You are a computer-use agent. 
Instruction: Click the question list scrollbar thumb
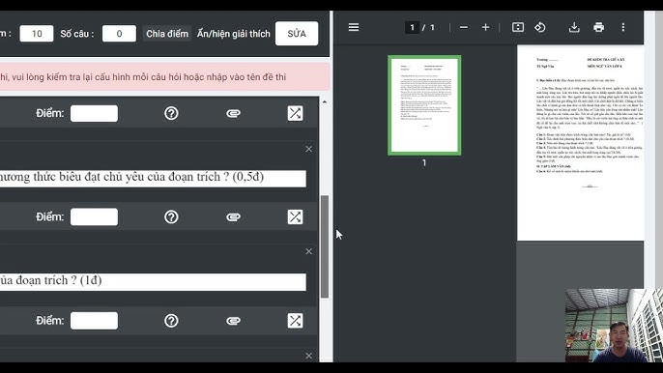[x=325, y=246]
